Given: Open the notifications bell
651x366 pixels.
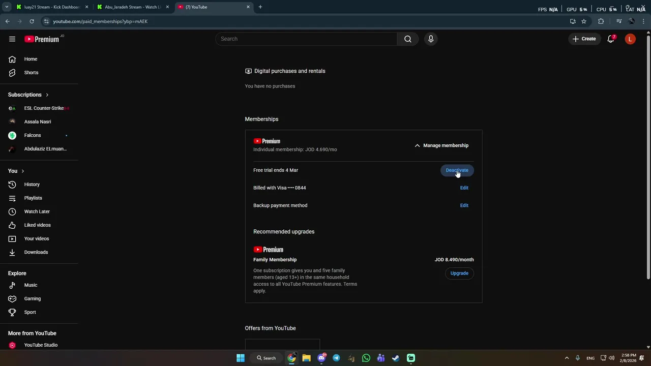Looking at the screenshot, I should coord(611,39).
